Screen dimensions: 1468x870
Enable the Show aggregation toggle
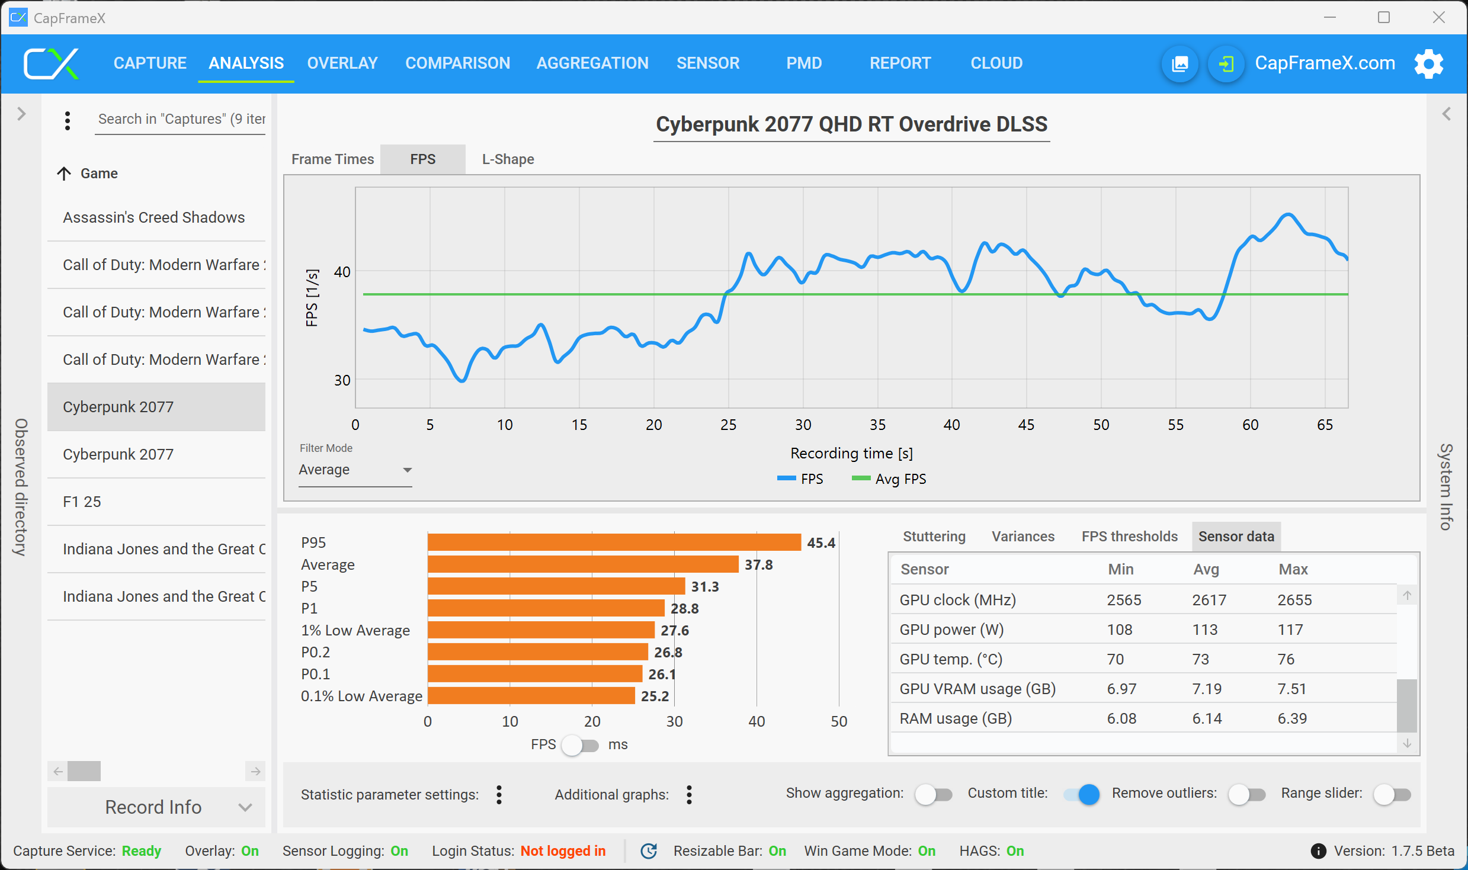(x=933, y=794)
